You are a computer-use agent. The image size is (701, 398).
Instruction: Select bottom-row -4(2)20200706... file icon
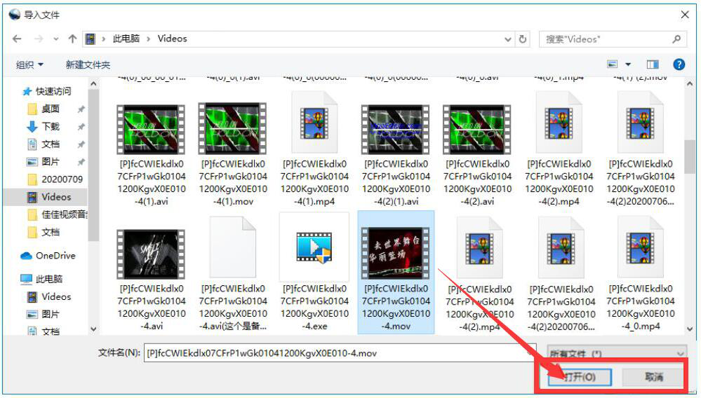(561, 247)
